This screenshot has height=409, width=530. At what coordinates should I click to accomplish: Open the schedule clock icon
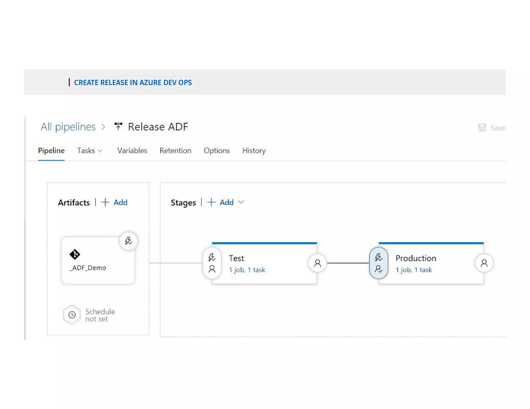[72, 315]
